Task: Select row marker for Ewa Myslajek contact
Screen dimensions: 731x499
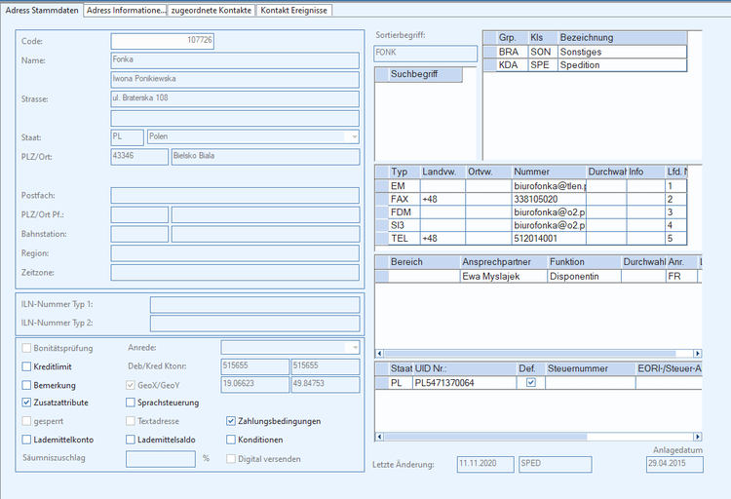Action: [382, 276]
